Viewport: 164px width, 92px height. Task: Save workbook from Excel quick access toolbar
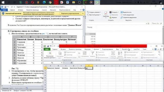(x=48, y=46)
